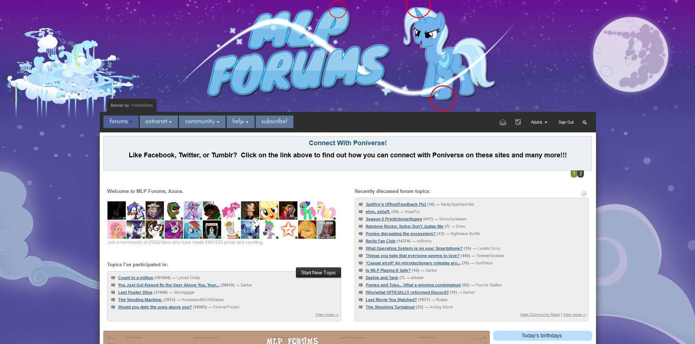695x344 pixels.
Task: Open the Bender avatar member profile
Action: 212,230
